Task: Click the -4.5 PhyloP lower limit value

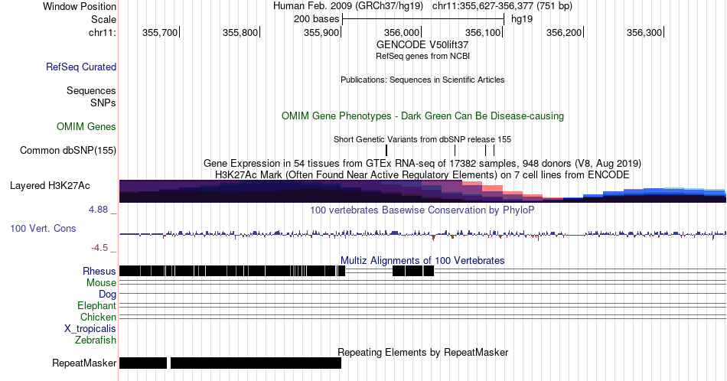Action: tap(99, 248)
